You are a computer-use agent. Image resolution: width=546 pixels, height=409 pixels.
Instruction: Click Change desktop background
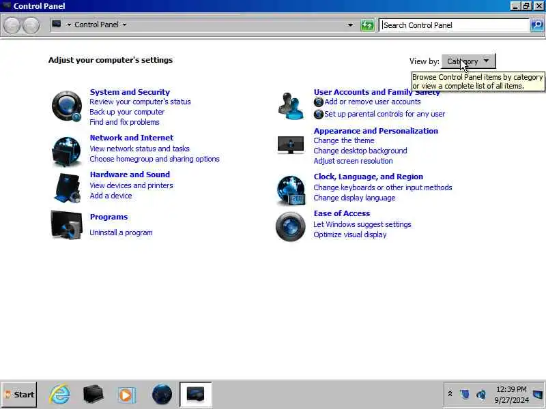tap(360, 151)
